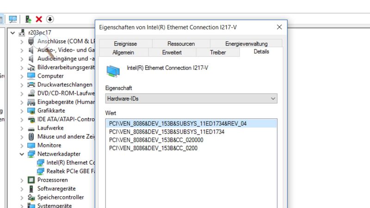
Task: Click the Systemgeräte icon
Action: (31, 205)
